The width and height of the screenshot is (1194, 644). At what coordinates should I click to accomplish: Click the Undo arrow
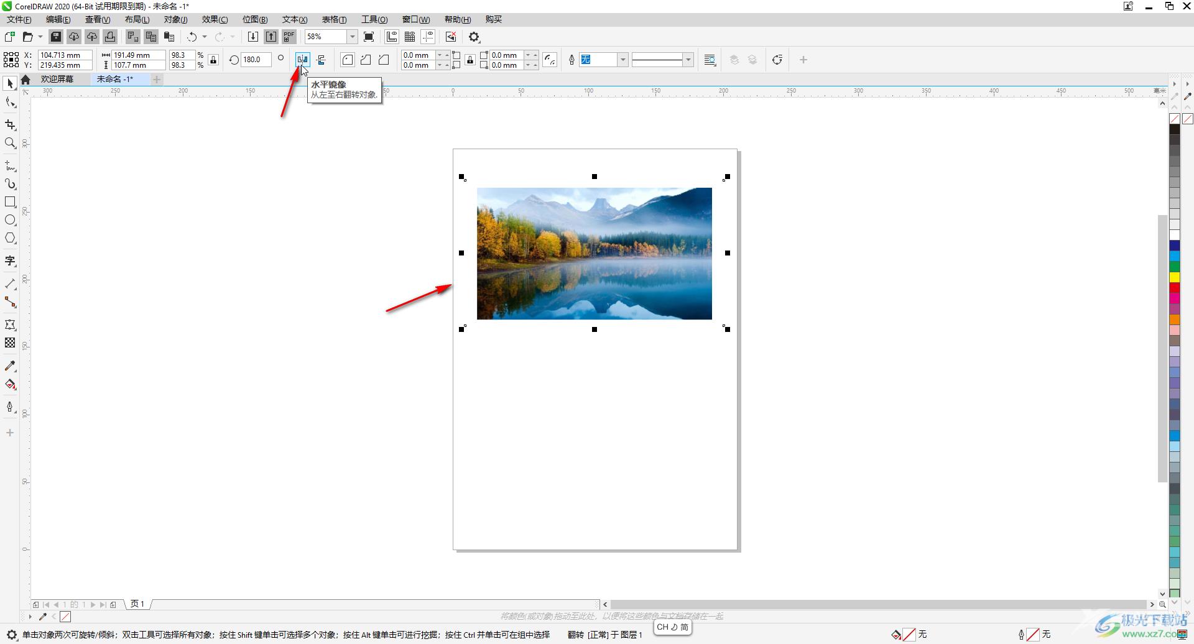pos(192,37)
